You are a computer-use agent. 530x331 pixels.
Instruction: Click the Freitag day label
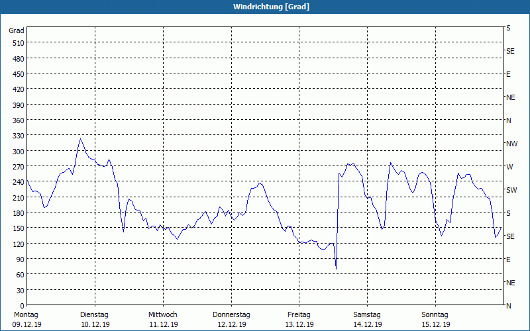pos(299,315)
